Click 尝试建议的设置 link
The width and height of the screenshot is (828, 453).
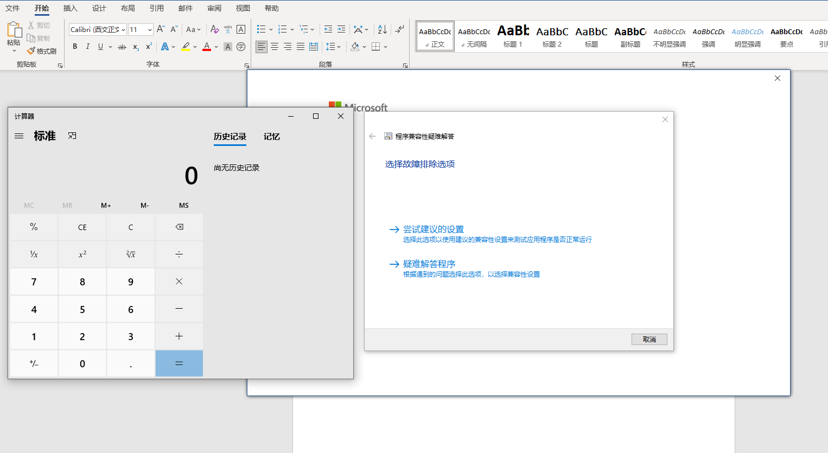pos(434,229)
